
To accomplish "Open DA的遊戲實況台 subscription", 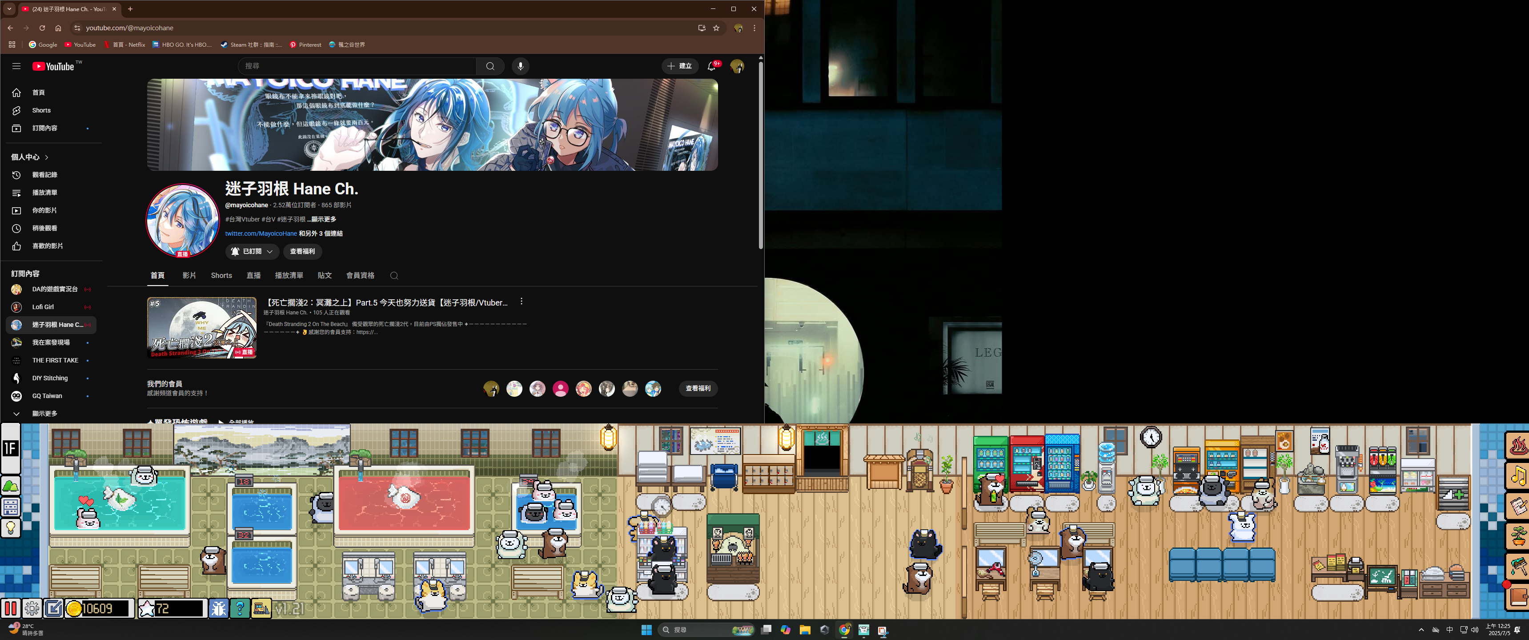I will point(52,289).
